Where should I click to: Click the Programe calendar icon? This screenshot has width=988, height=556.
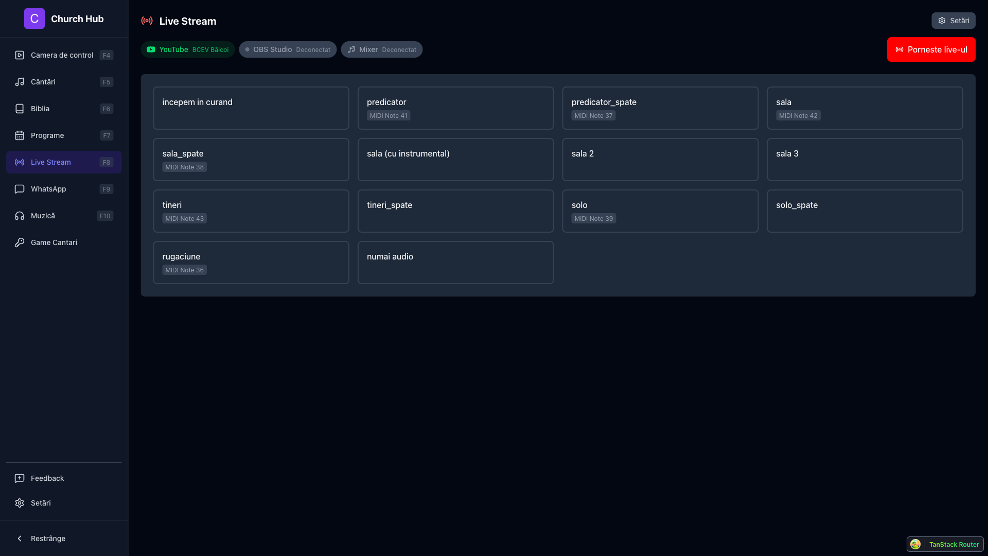tap(20, 135)
